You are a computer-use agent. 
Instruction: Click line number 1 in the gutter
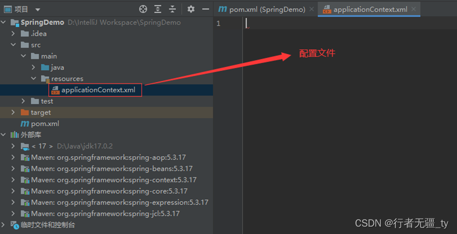click(x=219, y=24)
